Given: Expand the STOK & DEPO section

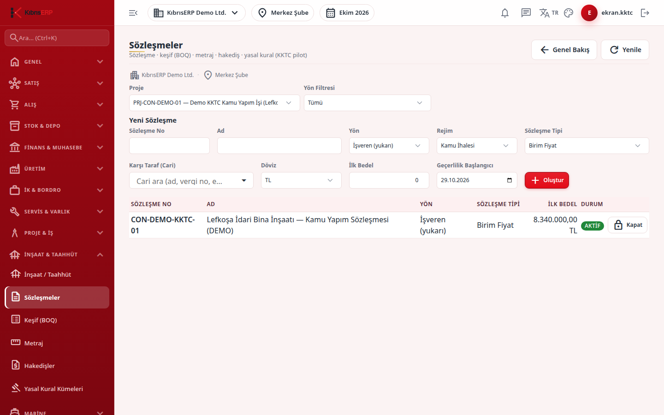Looking at the screenshot, I should (x=57, y=126).
